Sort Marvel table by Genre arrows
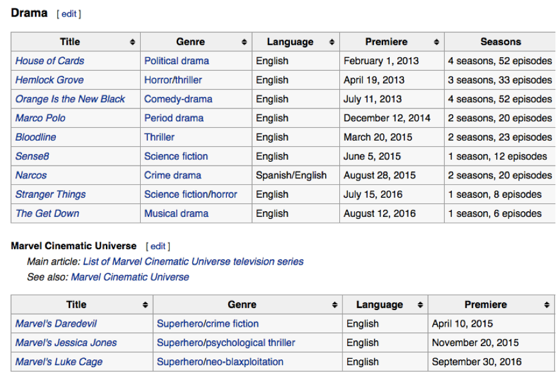The width and height of the screenshot is (556, 380). [334, 305]
